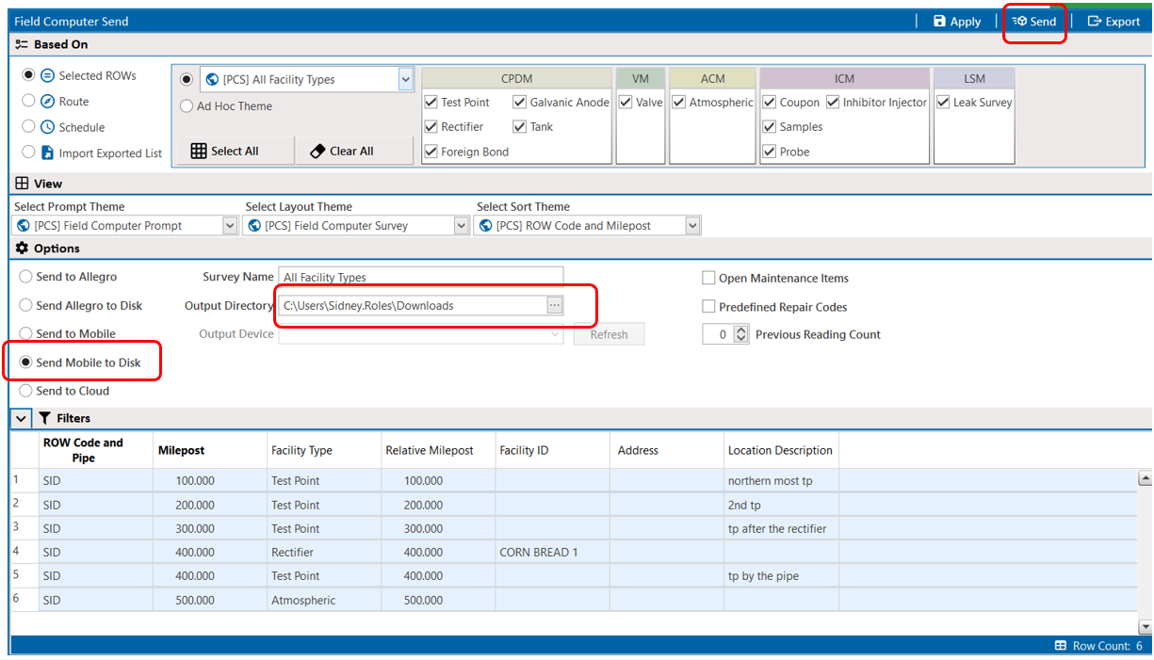Click the grid scrollbar down arrow
Viewport: 1154px width, 660px height.
[x=1145, y=626]
